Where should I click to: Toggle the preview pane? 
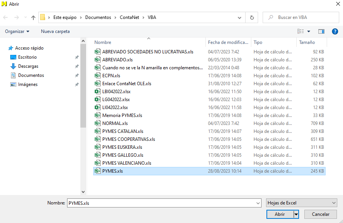321,31
